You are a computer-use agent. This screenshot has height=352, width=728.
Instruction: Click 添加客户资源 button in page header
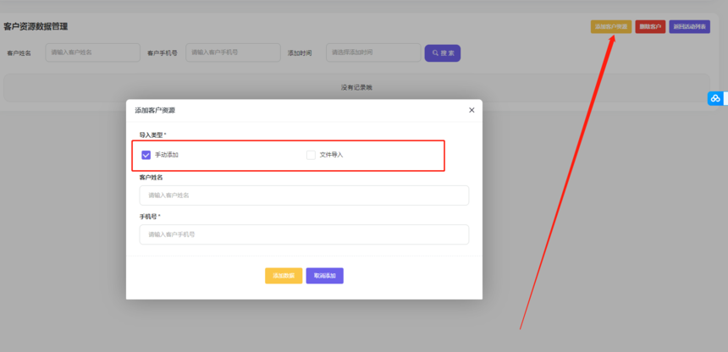[611, 27]
